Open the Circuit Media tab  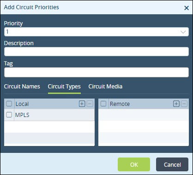pyautogui.click(x=105, y=87)
